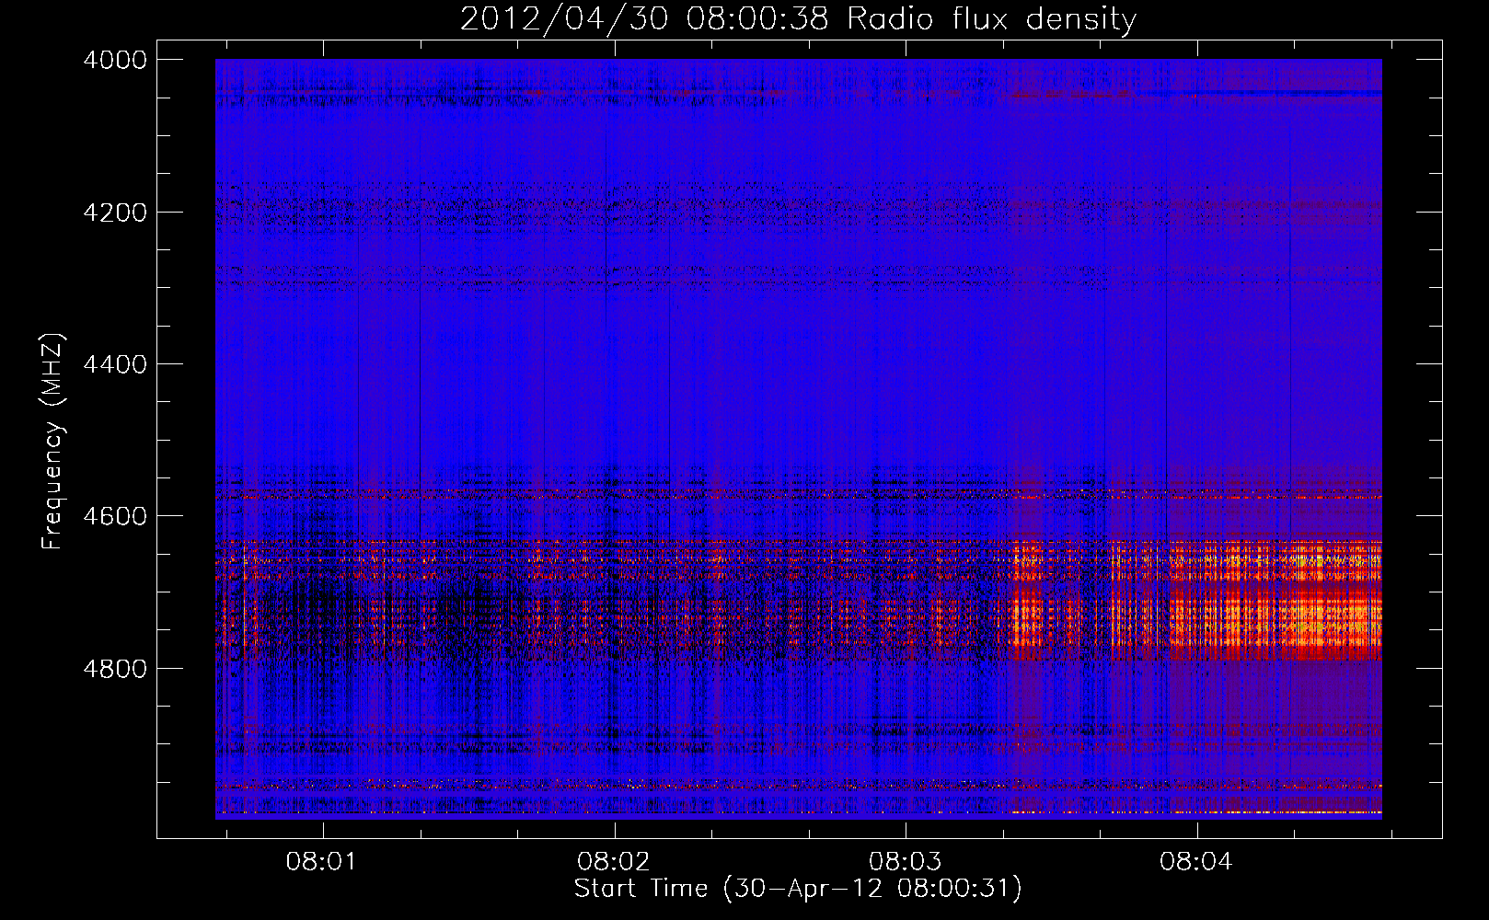Click the 08:04 time axis label
The width and height of the screenshot is (1489, 920).
tap(1196, 862)
